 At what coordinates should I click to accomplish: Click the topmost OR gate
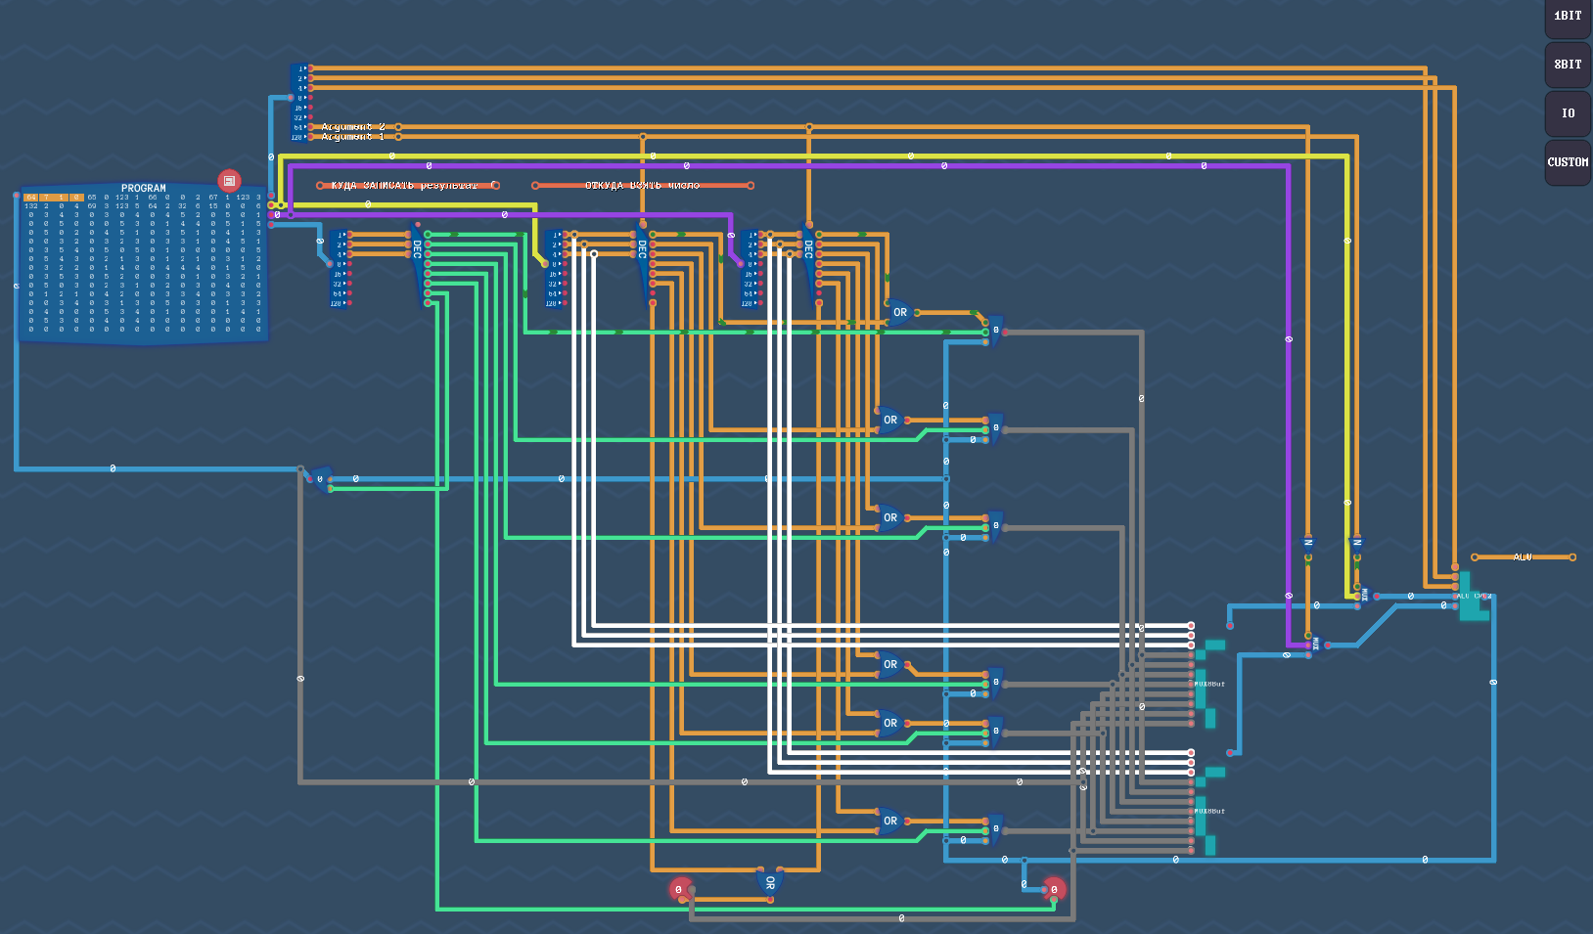[899, 313]
